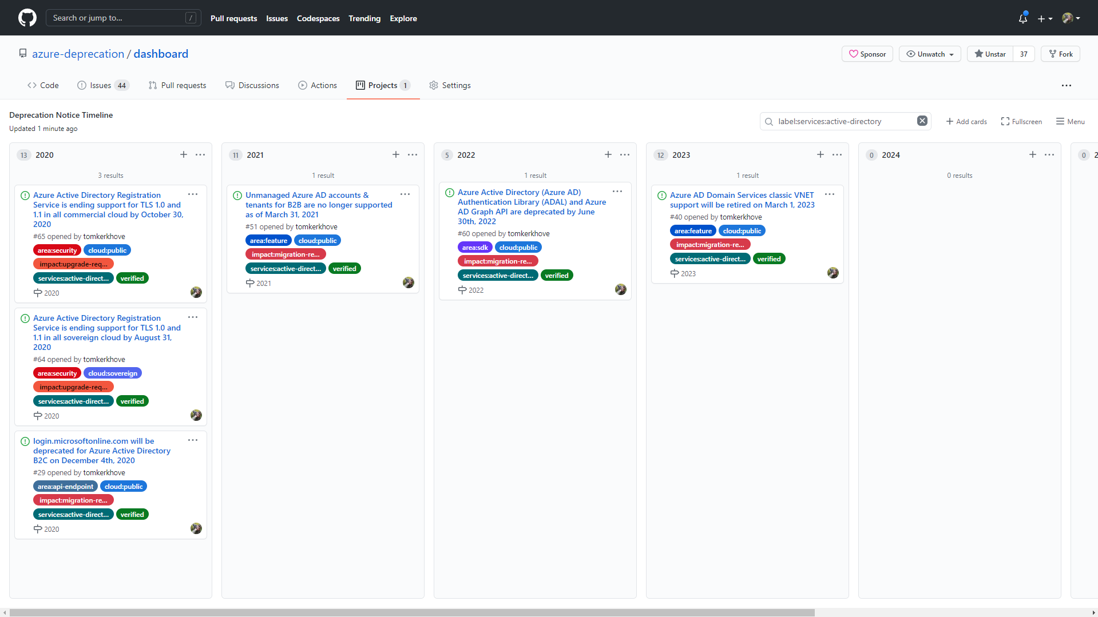Switch to the Issues tab
1098x617 pixels.
103,85
